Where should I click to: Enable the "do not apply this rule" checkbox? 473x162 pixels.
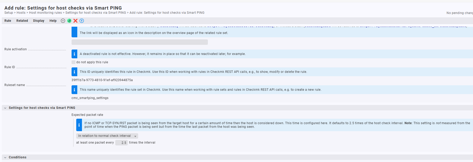tap(74, 62)
